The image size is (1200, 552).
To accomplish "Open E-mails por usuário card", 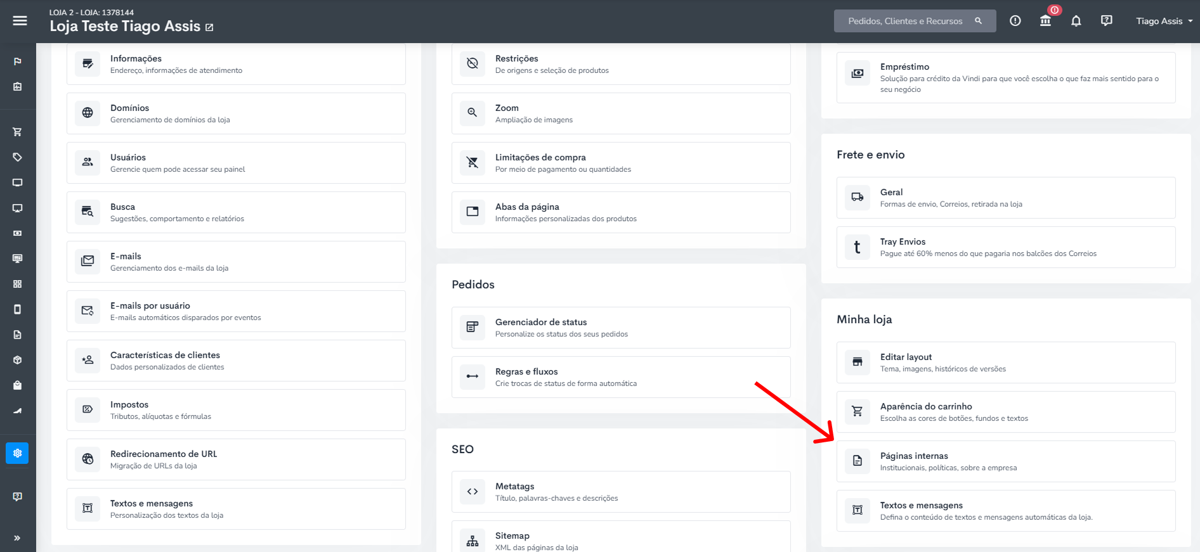I will 236,311.
